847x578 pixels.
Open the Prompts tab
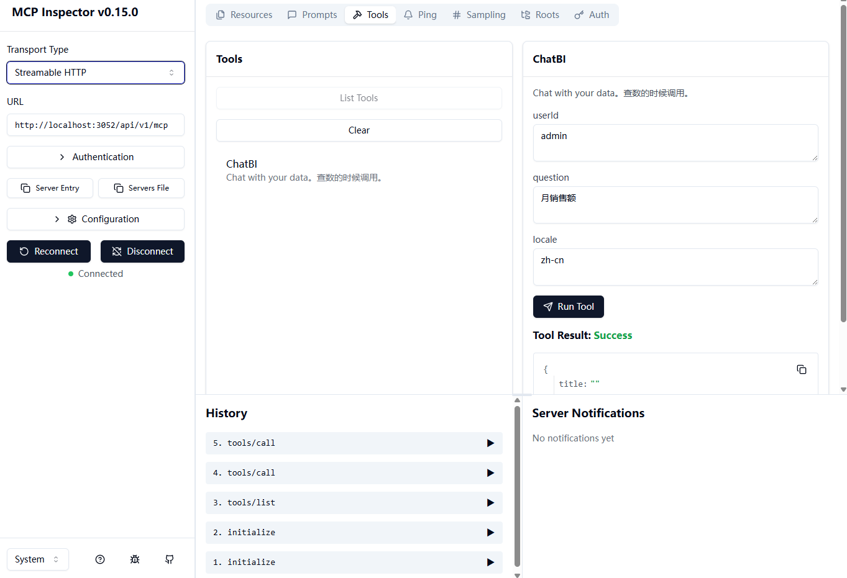[x=312, y=15]
